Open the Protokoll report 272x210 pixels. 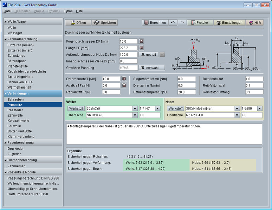[x=200, y=22]
